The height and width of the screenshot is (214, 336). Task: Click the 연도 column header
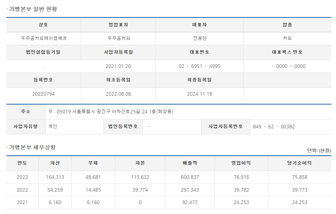22,163
